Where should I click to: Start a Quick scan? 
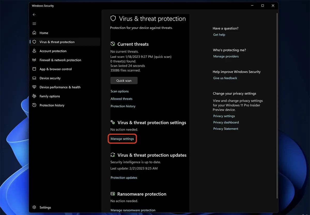click(124, 81)
